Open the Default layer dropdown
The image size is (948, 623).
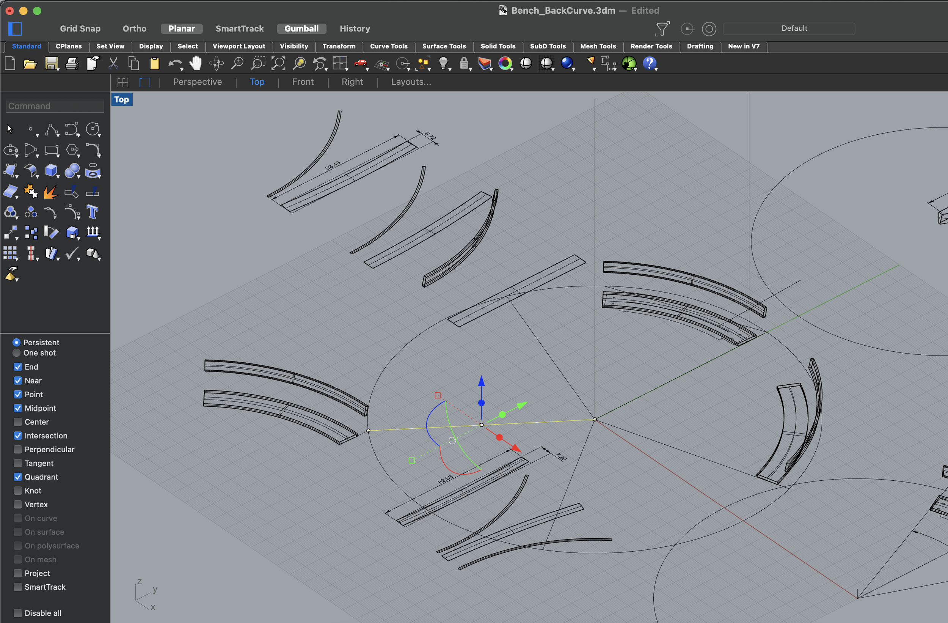tap(789, 28)
